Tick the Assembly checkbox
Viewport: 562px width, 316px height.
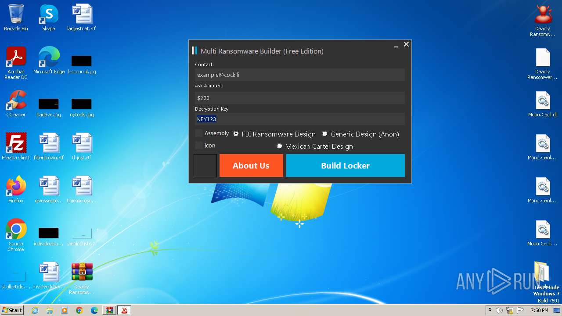[x=199, y=133]
